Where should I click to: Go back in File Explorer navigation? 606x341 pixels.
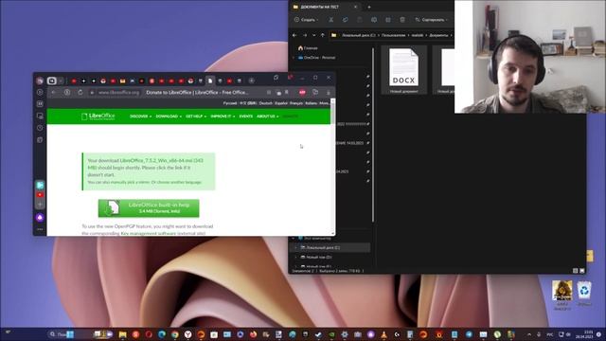294,35
